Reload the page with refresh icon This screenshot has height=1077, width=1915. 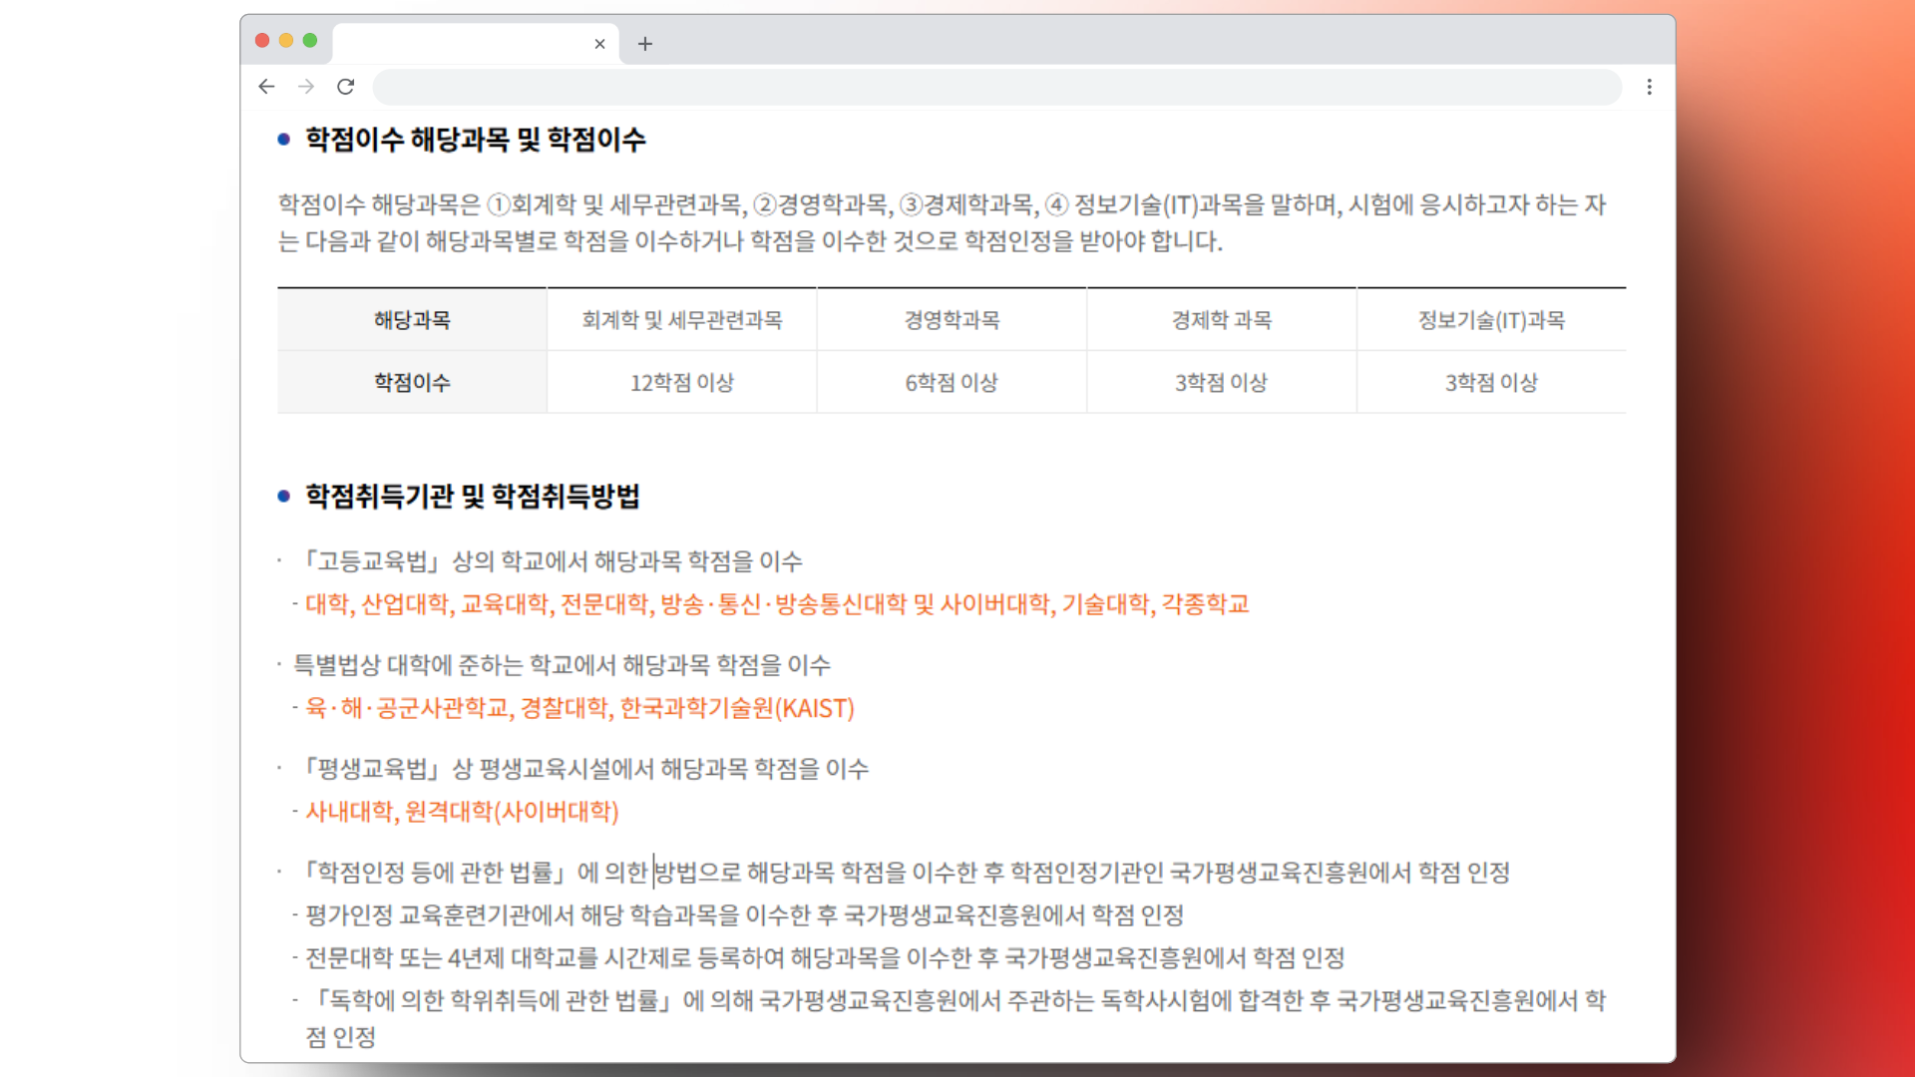[346, 87]
